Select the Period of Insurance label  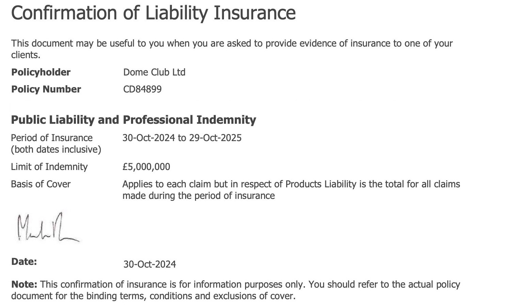point(52,138)
